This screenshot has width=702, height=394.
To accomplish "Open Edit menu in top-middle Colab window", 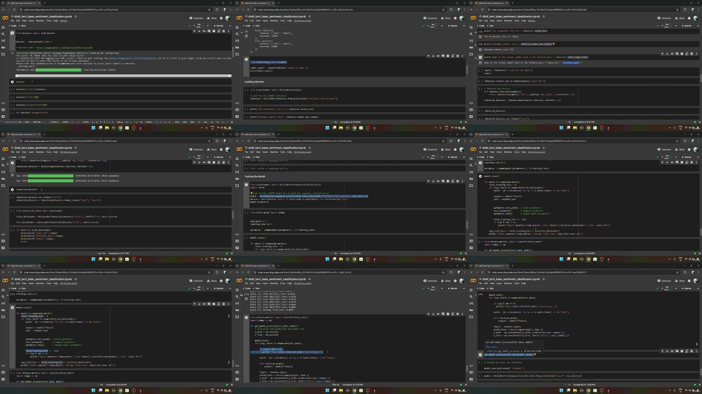I will 252,21.
